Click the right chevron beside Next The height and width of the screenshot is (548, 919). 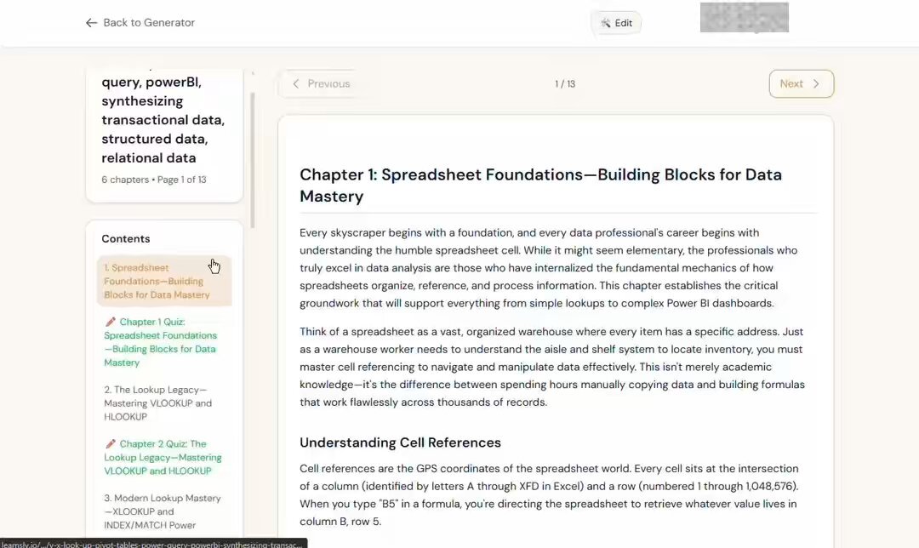(x=816, y=83)
